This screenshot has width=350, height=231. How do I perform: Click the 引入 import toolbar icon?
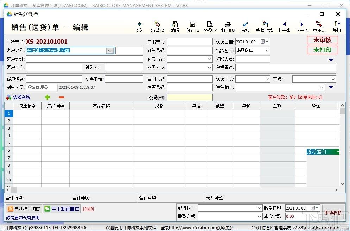139,27
